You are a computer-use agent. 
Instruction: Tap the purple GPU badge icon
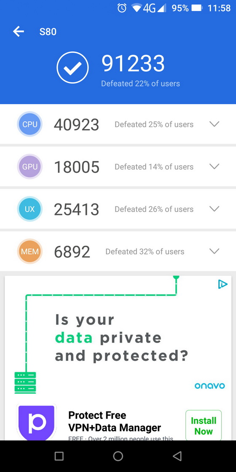29,166
